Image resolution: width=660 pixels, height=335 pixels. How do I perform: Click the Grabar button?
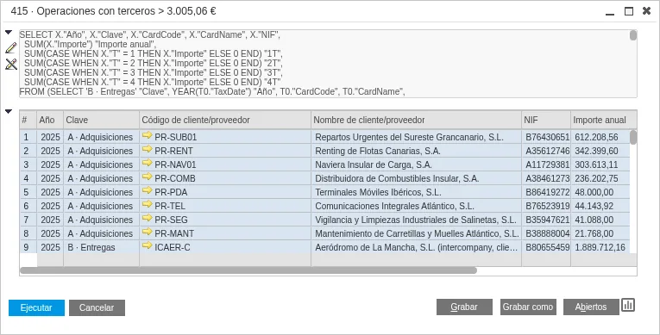tap(464, 307)
